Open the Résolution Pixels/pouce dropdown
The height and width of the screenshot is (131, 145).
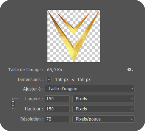[x=103, y=119]
